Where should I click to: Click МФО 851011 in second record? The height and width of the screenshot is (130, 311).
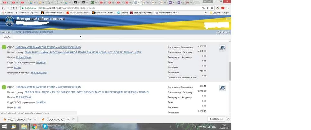[17, 108]
